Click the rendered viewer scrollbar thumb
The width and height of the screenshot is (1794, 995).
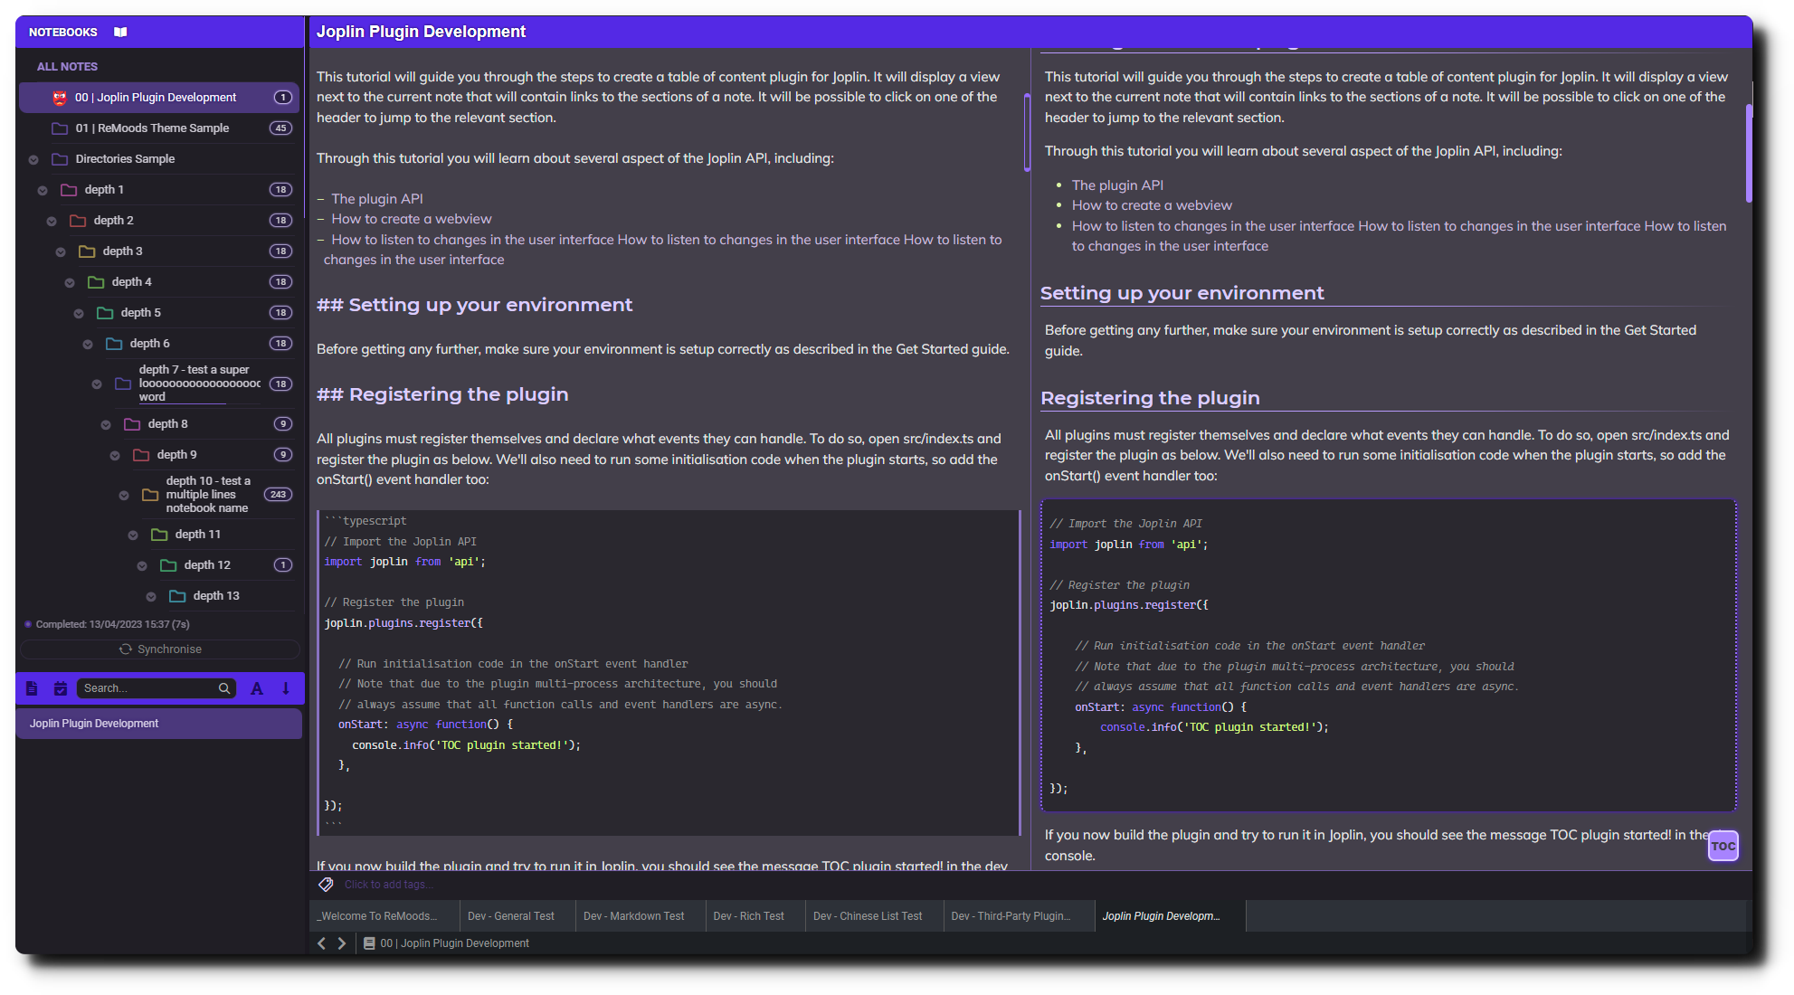(1749, 154)
